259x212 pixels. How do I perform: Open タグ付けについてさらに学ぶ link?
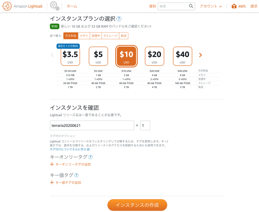pyautogui.click(x=70, y=149)
